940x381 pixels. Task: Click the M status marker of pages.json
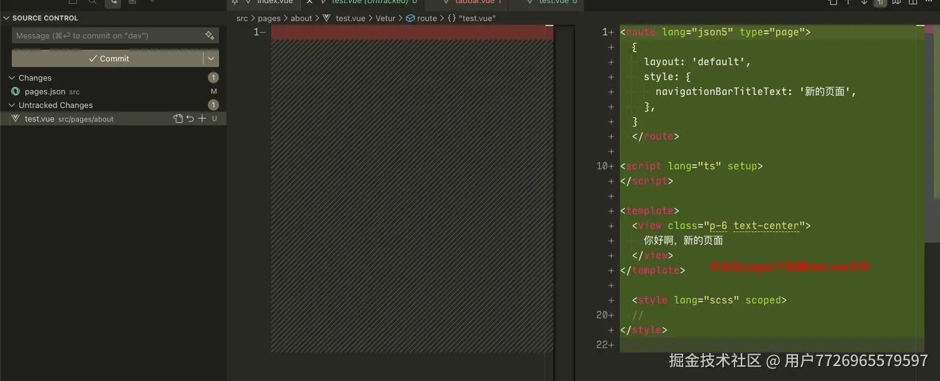pos(214,91)
